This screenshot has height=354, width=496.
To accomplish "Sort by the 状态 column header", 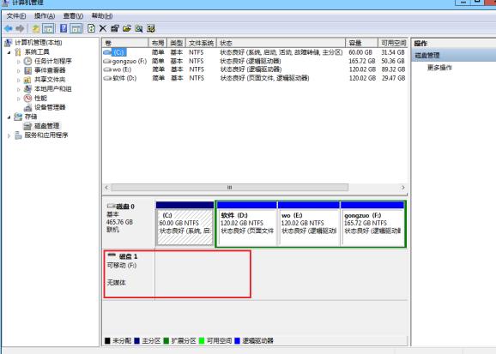I will coord(281,43).
